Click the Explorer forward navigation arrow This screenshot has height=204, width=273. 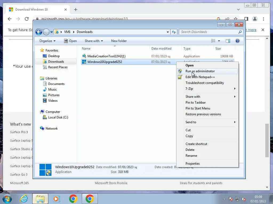pyautogui.click(x=46, y=32)
